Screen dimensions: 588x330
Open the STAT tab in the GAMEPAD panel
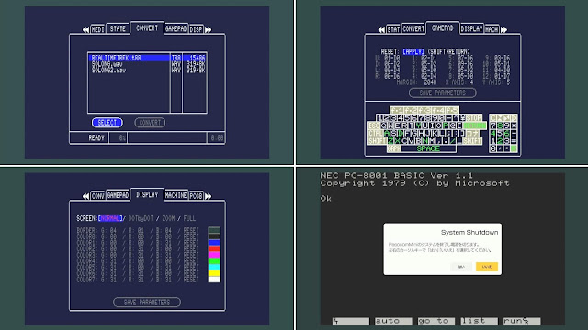click(393, 29)
